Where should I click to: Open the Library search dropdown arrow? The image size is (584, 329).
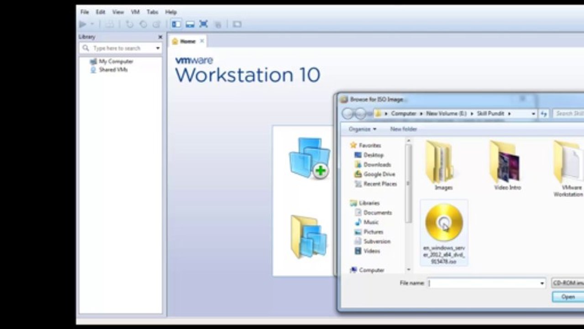pyautogui.click(x=158, y=48)
